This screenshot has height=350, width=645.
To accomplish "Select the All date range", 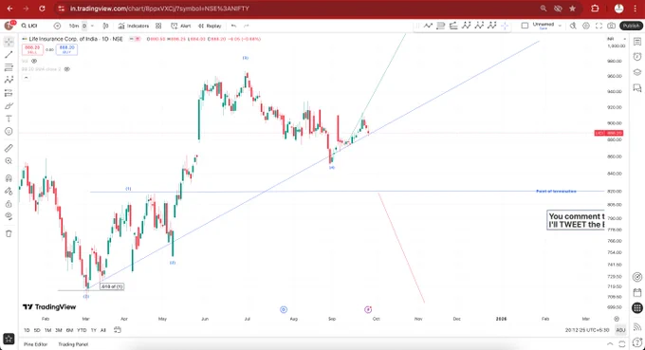I will (103, 330).
